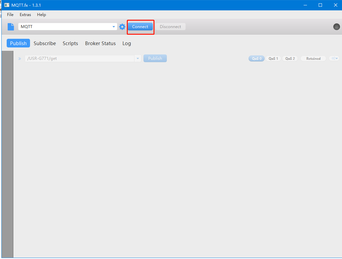Click the new profile document icon

point(11,27)
